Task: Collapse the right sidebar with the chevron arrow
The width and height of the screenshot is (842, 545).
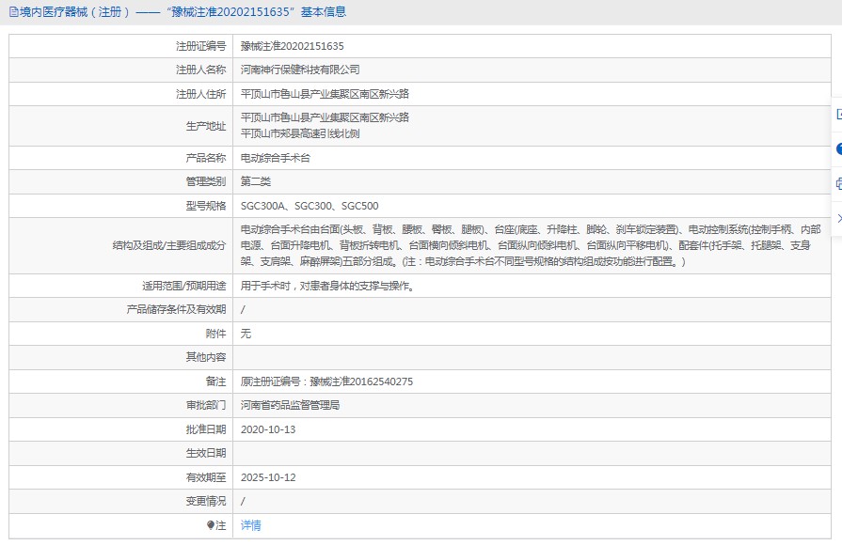Action: 837,218
